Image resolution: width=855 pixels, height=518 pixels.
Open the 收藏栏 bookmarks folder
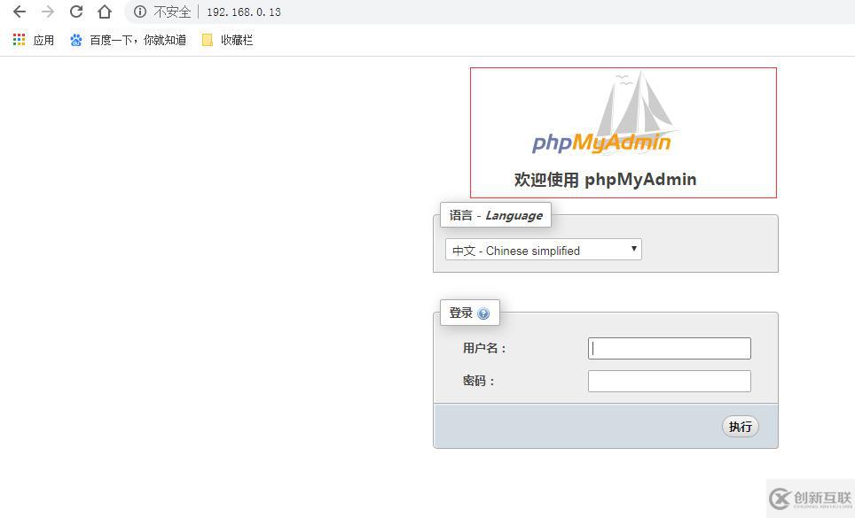[x=227, y=40]
